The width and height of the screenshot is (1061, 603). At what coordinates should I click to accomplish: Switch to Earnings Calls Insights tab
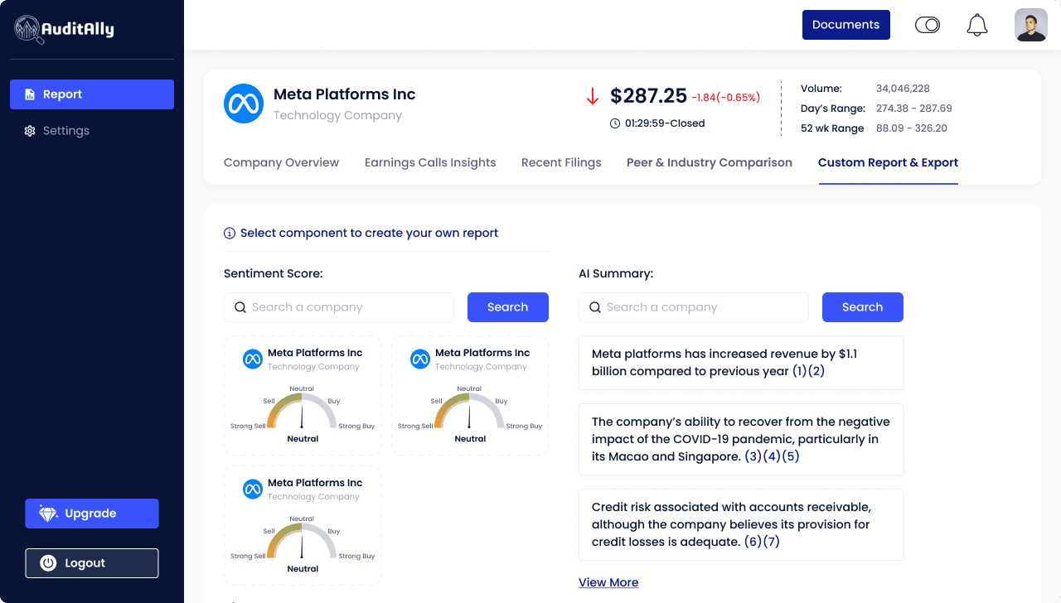coord(430,162)
